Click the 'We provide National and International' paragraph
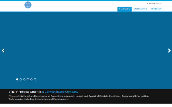 79,98
